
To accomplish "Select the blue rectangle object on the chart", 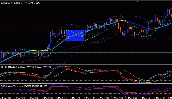I will (x=75, y=36).
